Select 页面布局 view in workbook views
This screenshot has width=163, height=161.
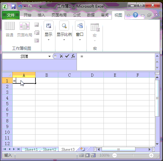pos(24,29)
